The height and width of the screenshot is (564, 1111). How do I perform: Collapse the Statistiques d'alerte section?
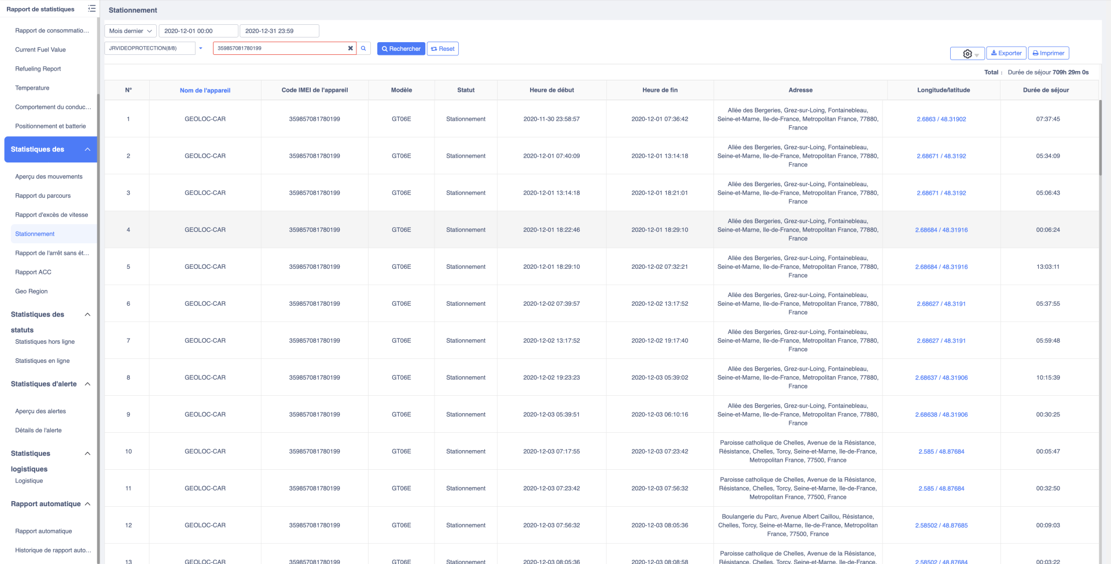pyautogui.click(x=87, y=384)
